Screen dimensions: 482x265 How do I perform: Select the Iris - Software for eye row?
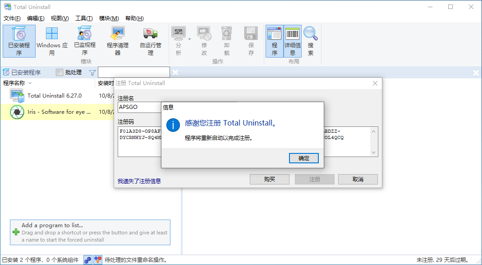[x=57, y=112]
